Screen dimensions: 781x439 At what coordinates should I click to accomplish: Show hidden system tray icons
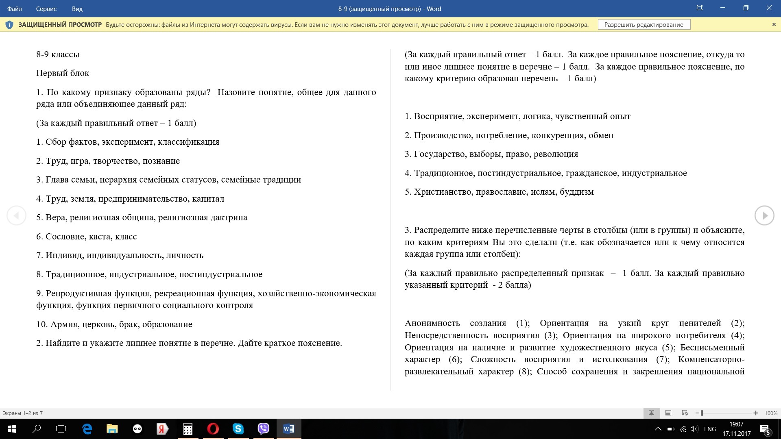click(x=658, y=429)
